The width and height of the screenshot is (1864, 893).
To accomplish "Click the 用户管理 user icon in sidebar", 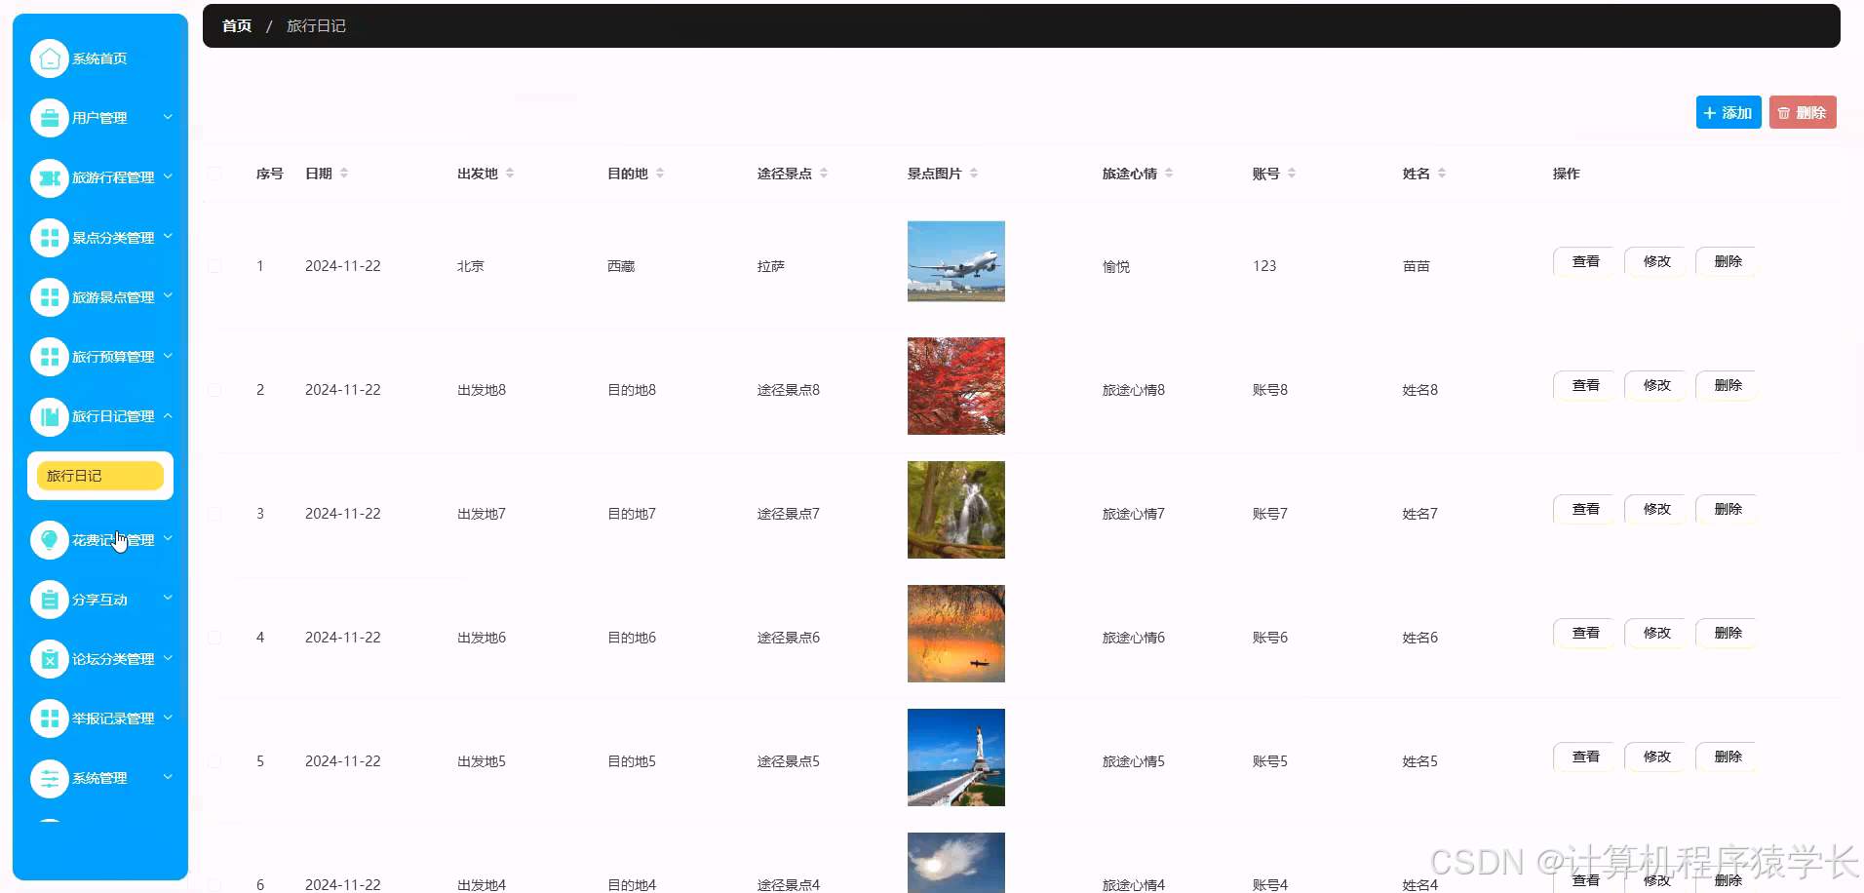I will click(50, 117).
